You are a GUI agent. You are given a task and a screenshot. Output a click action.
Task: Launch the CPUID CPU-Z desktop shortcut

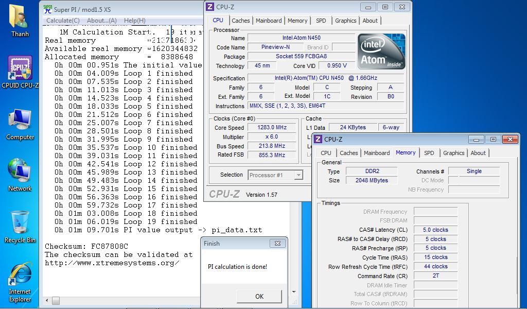click(20, 72)
